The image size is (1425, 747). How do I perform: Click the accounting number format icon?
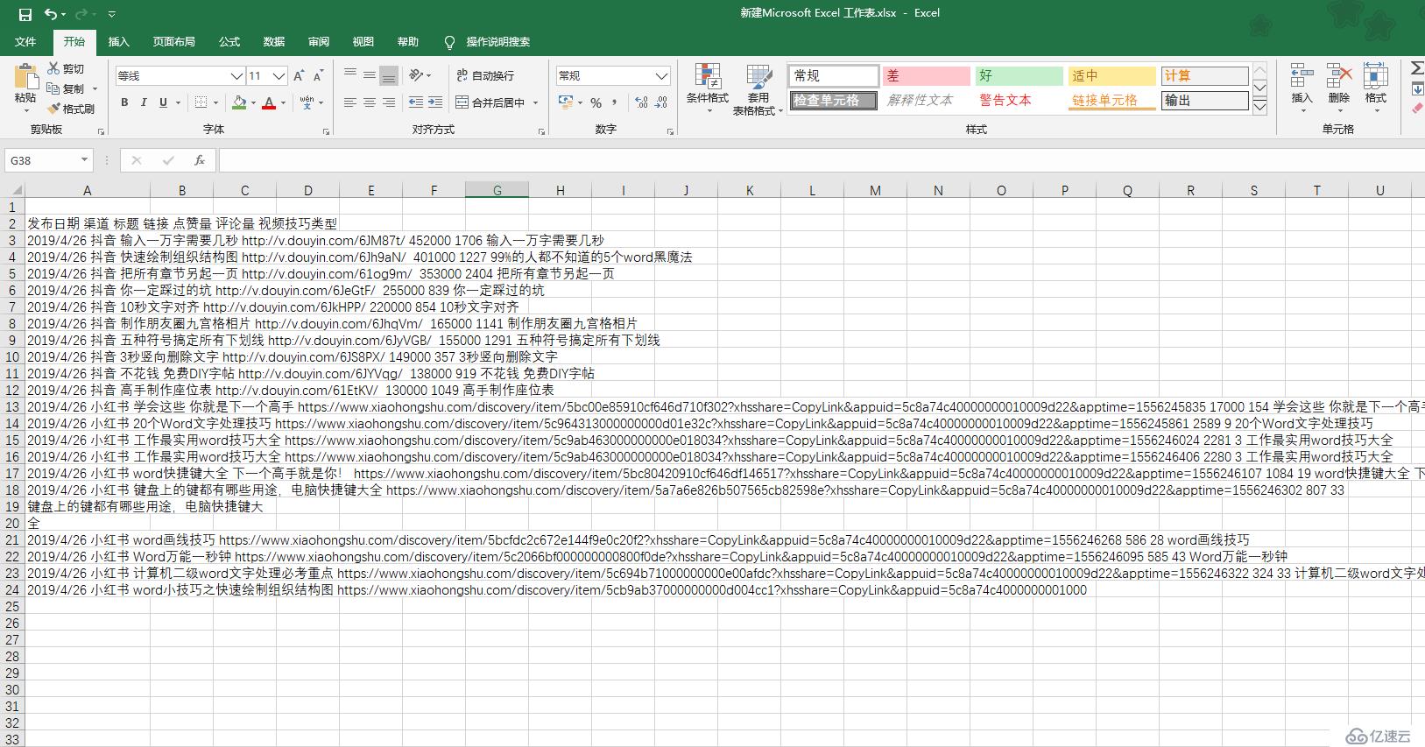click(566, 102)
